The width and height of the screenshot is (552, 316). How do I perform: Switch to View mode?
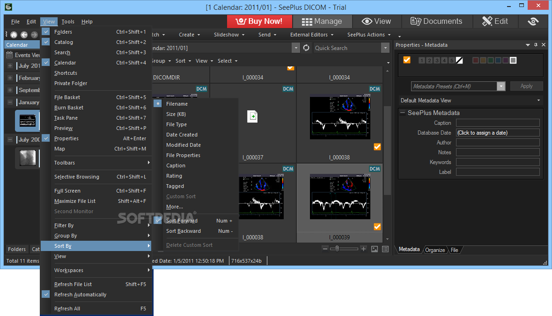[x=376, y=22]
